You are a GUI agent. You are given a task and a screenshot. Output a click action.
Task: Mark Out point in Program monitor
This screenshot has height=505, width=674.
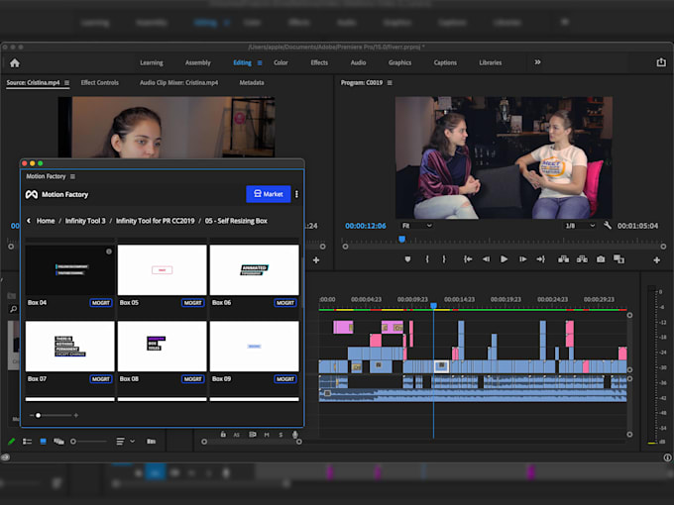click(x=444, y=259)
